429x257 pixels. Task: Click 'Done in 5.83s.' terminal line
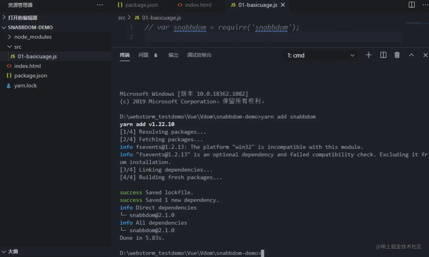(142, 238)
